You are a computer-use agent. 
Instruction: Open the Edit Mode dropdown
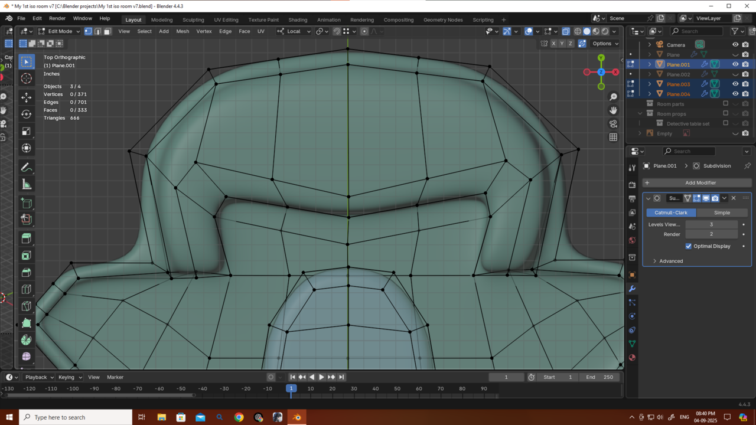(59, 31)
